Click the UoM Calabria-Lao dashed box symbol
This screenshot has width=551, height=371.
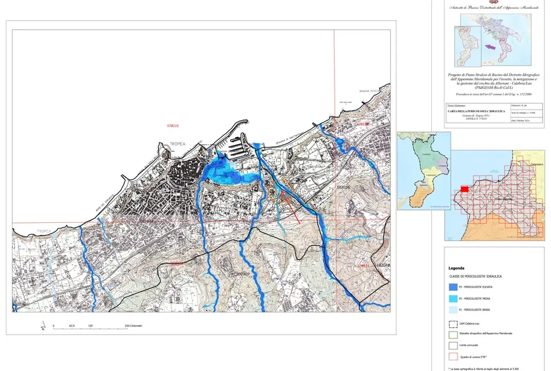coord(453,325)
